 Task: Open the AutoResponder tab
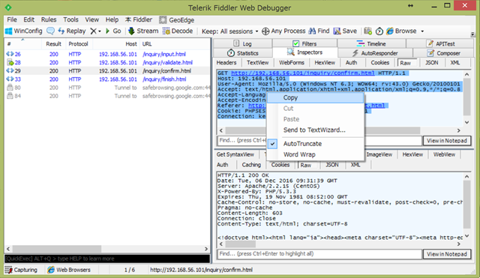[375, 53]
